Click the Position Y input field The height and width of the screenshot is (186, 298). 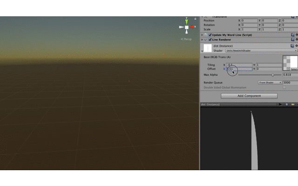[x=270, y=20]
